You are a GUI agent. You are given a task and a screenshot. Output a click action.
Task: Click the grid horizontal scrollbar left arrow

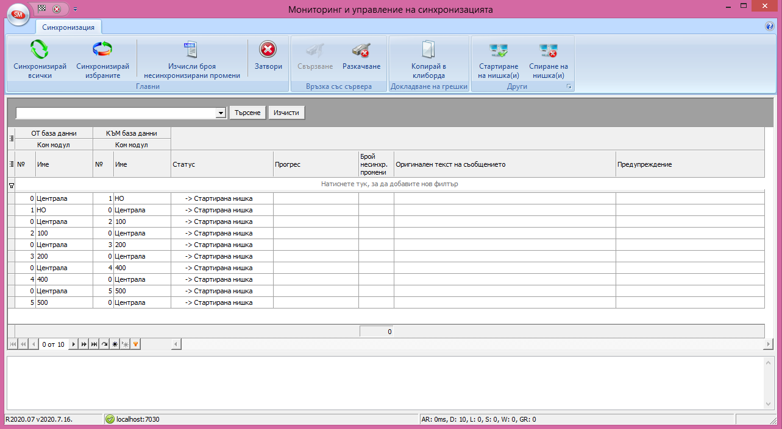tap(176, 344)
